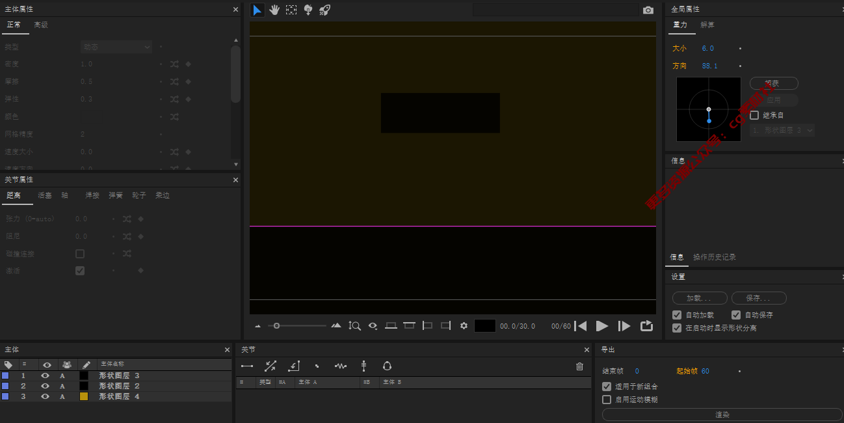
Task: Create a spring joint
Action: click(341, 366)
